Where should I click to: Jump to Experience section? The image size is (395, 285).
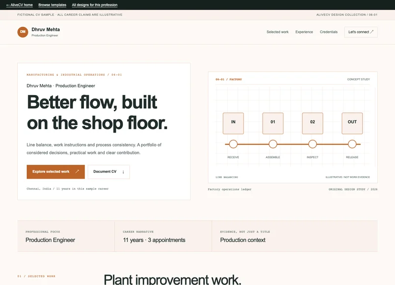click(304, 32)
